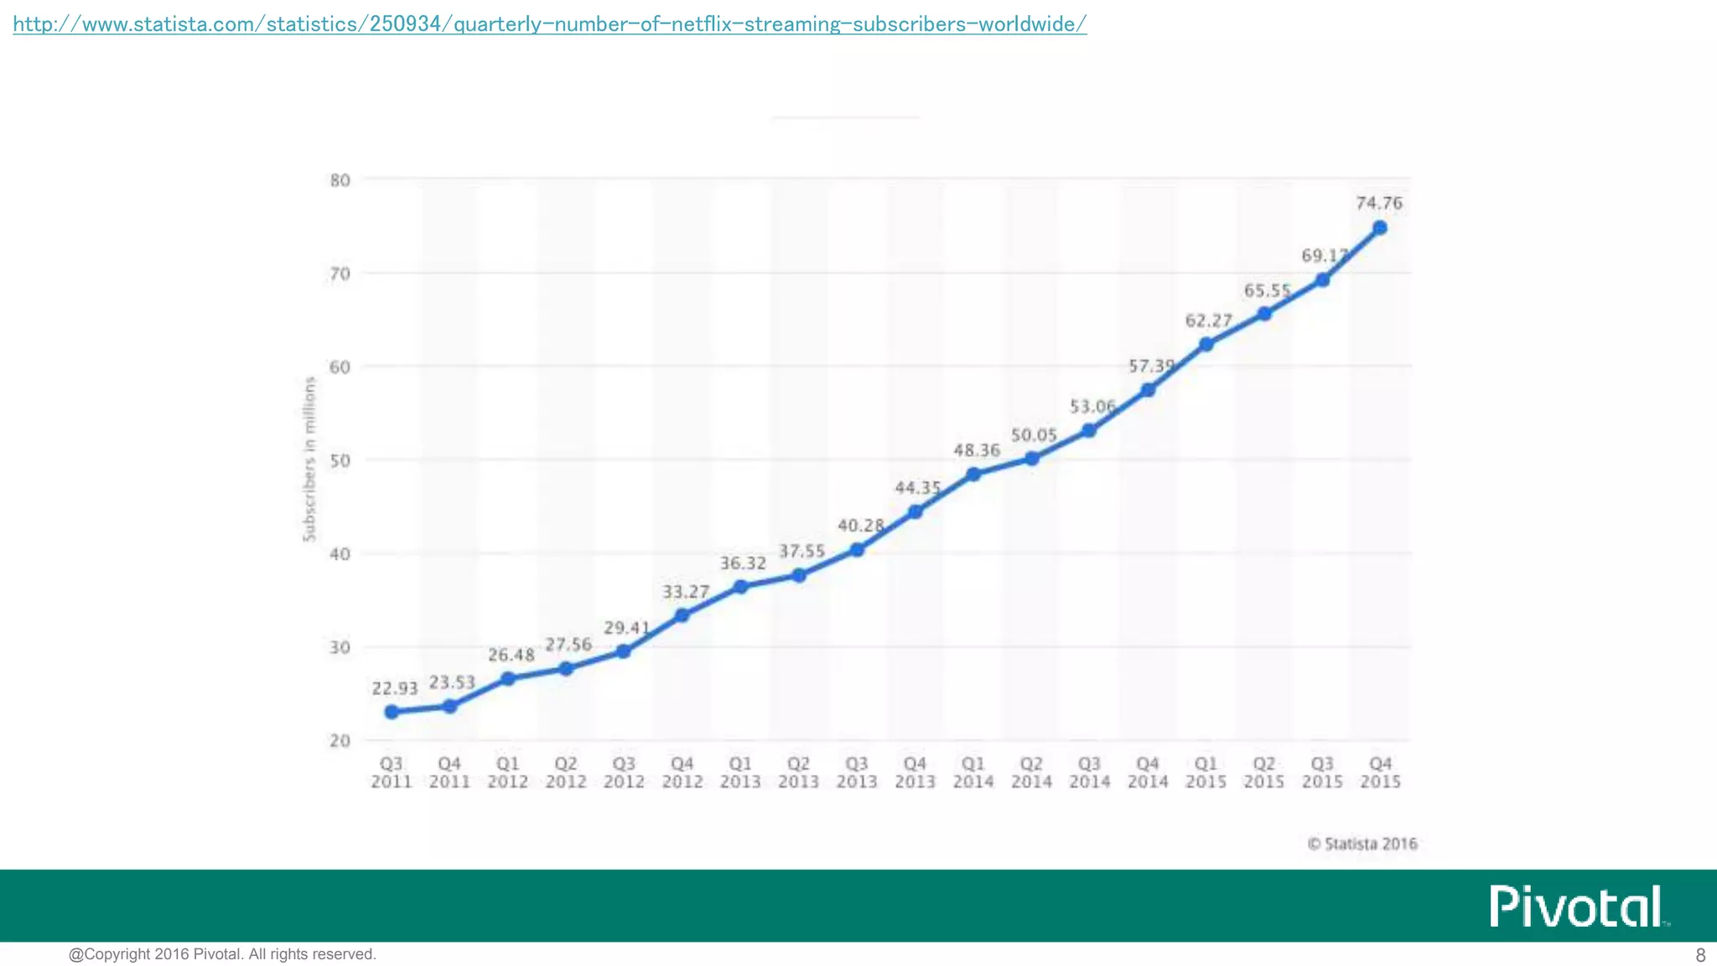Click the Subscribers in millions axis title
The image size is (1717, 966).
click(309, 459)
